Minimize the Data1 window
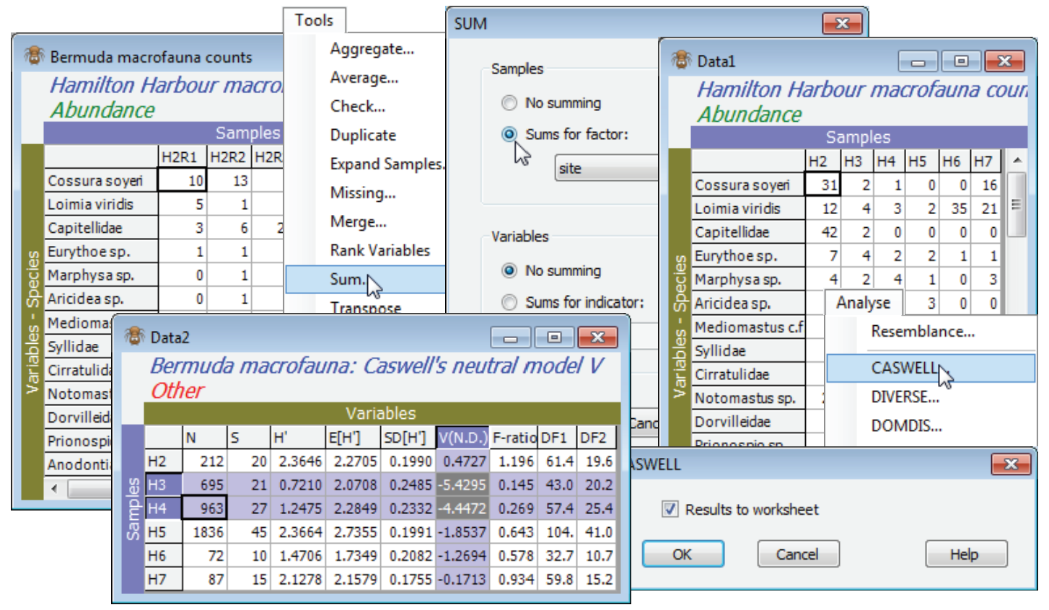The image size is (1049, 610). pos(918,62)
